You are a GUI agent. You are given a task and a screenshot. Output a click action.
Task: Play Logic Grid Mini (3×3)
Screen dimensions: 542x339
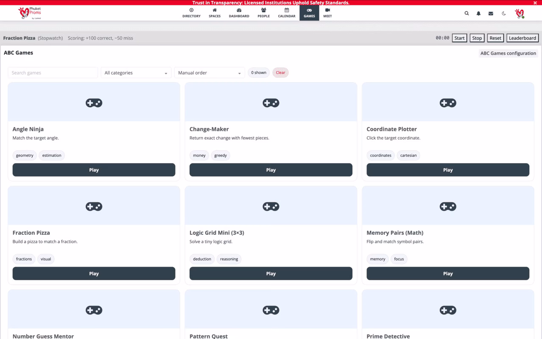[x=271, y=274]
